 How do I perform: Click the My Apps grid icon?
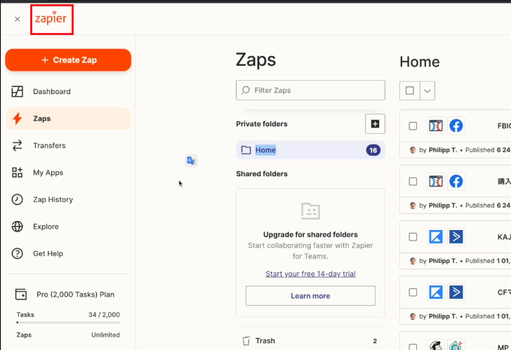pyautogui.click(x=18, y=173)
